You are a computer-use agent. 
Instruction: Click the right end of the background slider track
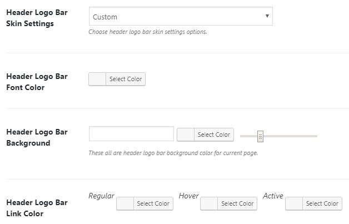tap(315, 136)
